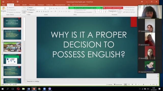Open Shape Fill (Заливка фигуры) dropdown
The height and width of the screenshot is (91, 163).
(x=129, y=7)
